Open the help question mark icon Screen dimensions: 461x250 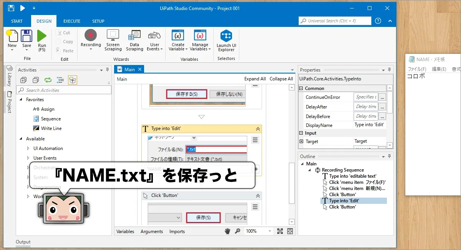point(378,21)
